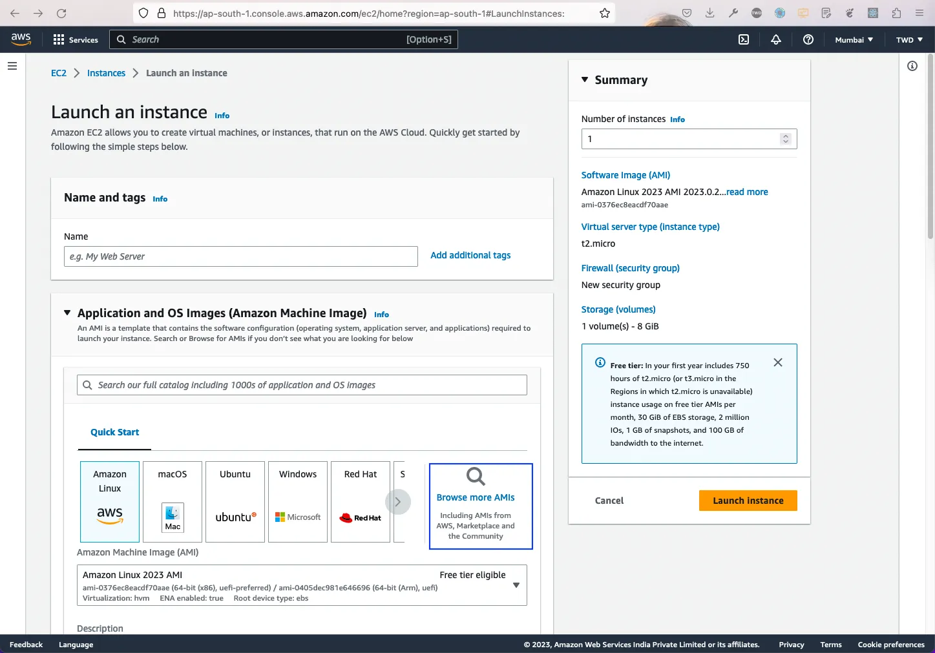Select the macOS AMI tile
Screen dimensions: 935x653
tap(173, 502)
